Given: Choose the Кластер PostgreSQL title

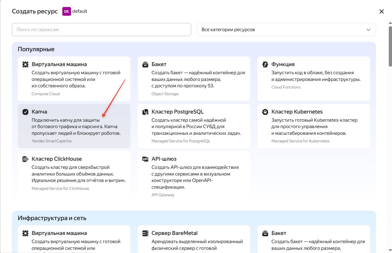Looking at the screenshot, I should pos(178,112).
